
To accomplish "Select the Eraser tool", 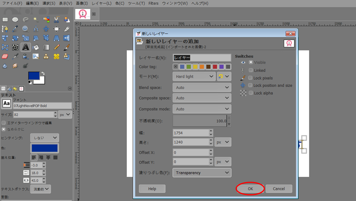I will click(x=5, y=56).
